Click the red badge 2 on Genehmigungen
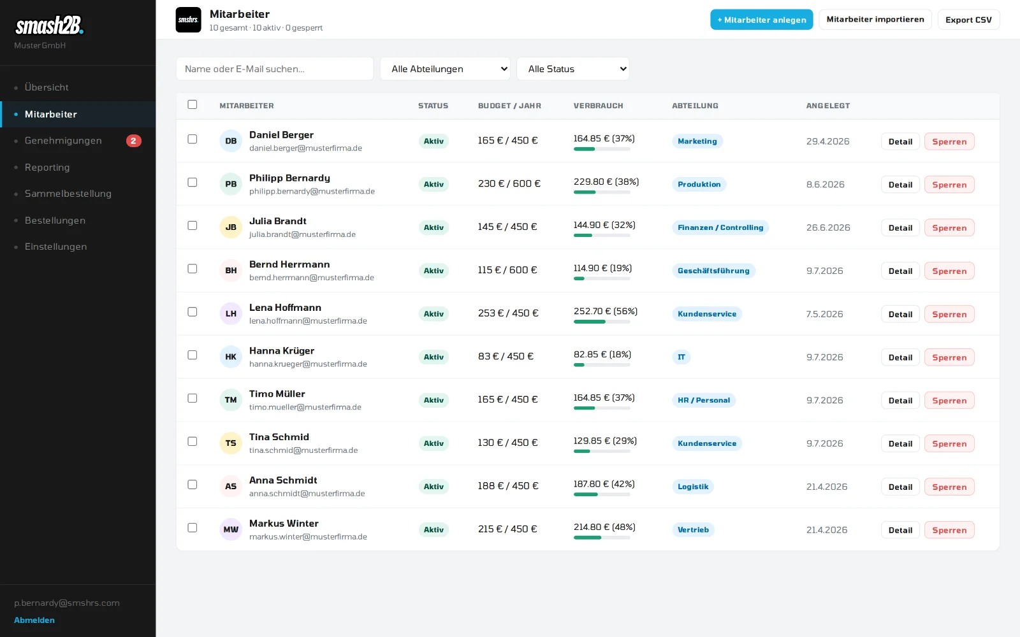Screen dimensions: 1020x637 coord(133,141)
